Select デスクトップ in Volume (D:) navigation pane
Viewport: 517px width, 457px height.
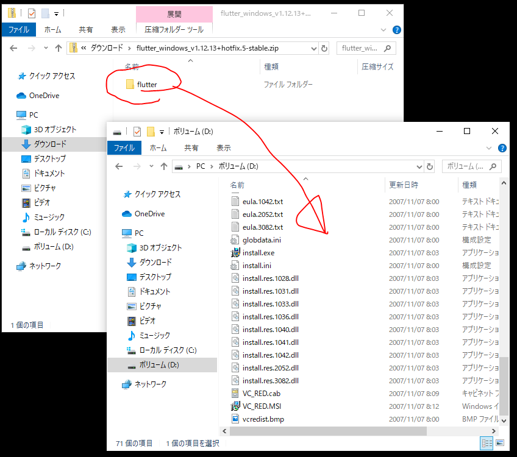(155, 277)
